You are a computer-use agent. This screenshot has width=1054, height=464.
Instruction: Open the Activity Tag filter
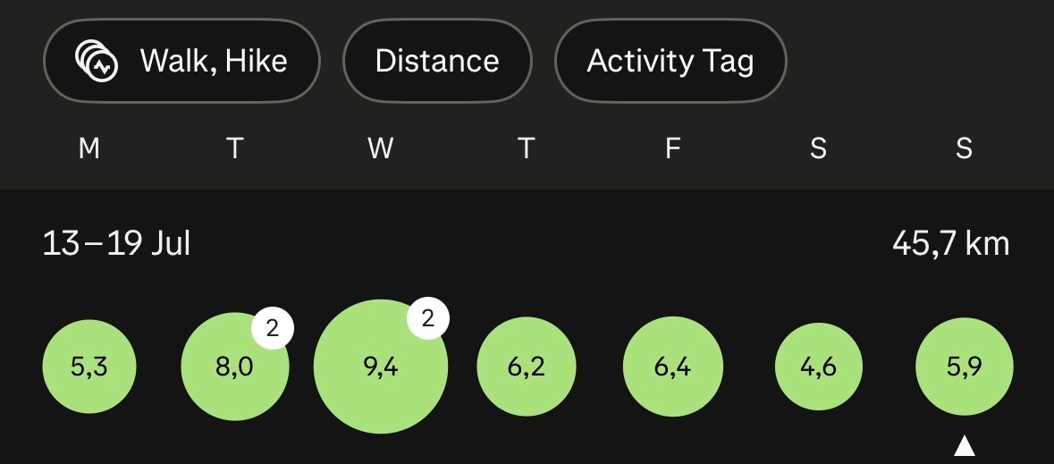(670, 61)
